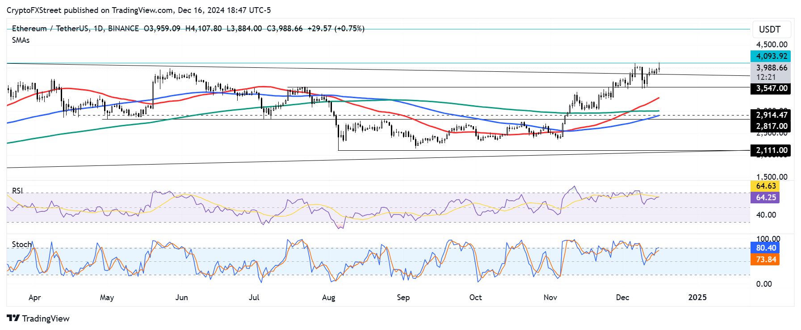Click the RSI indicator label
Screen dimensions: 801x330
[17, 191]
